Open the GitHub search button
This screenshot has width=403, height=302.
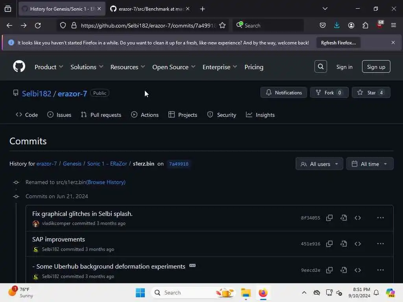tap(320, 66)
